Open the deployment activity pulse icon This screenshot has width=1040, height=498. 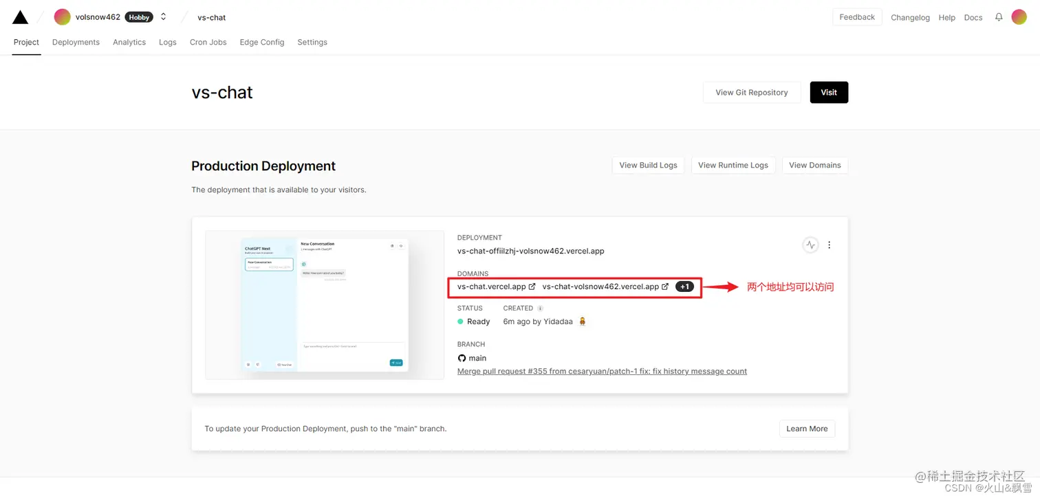pos(811,245)
